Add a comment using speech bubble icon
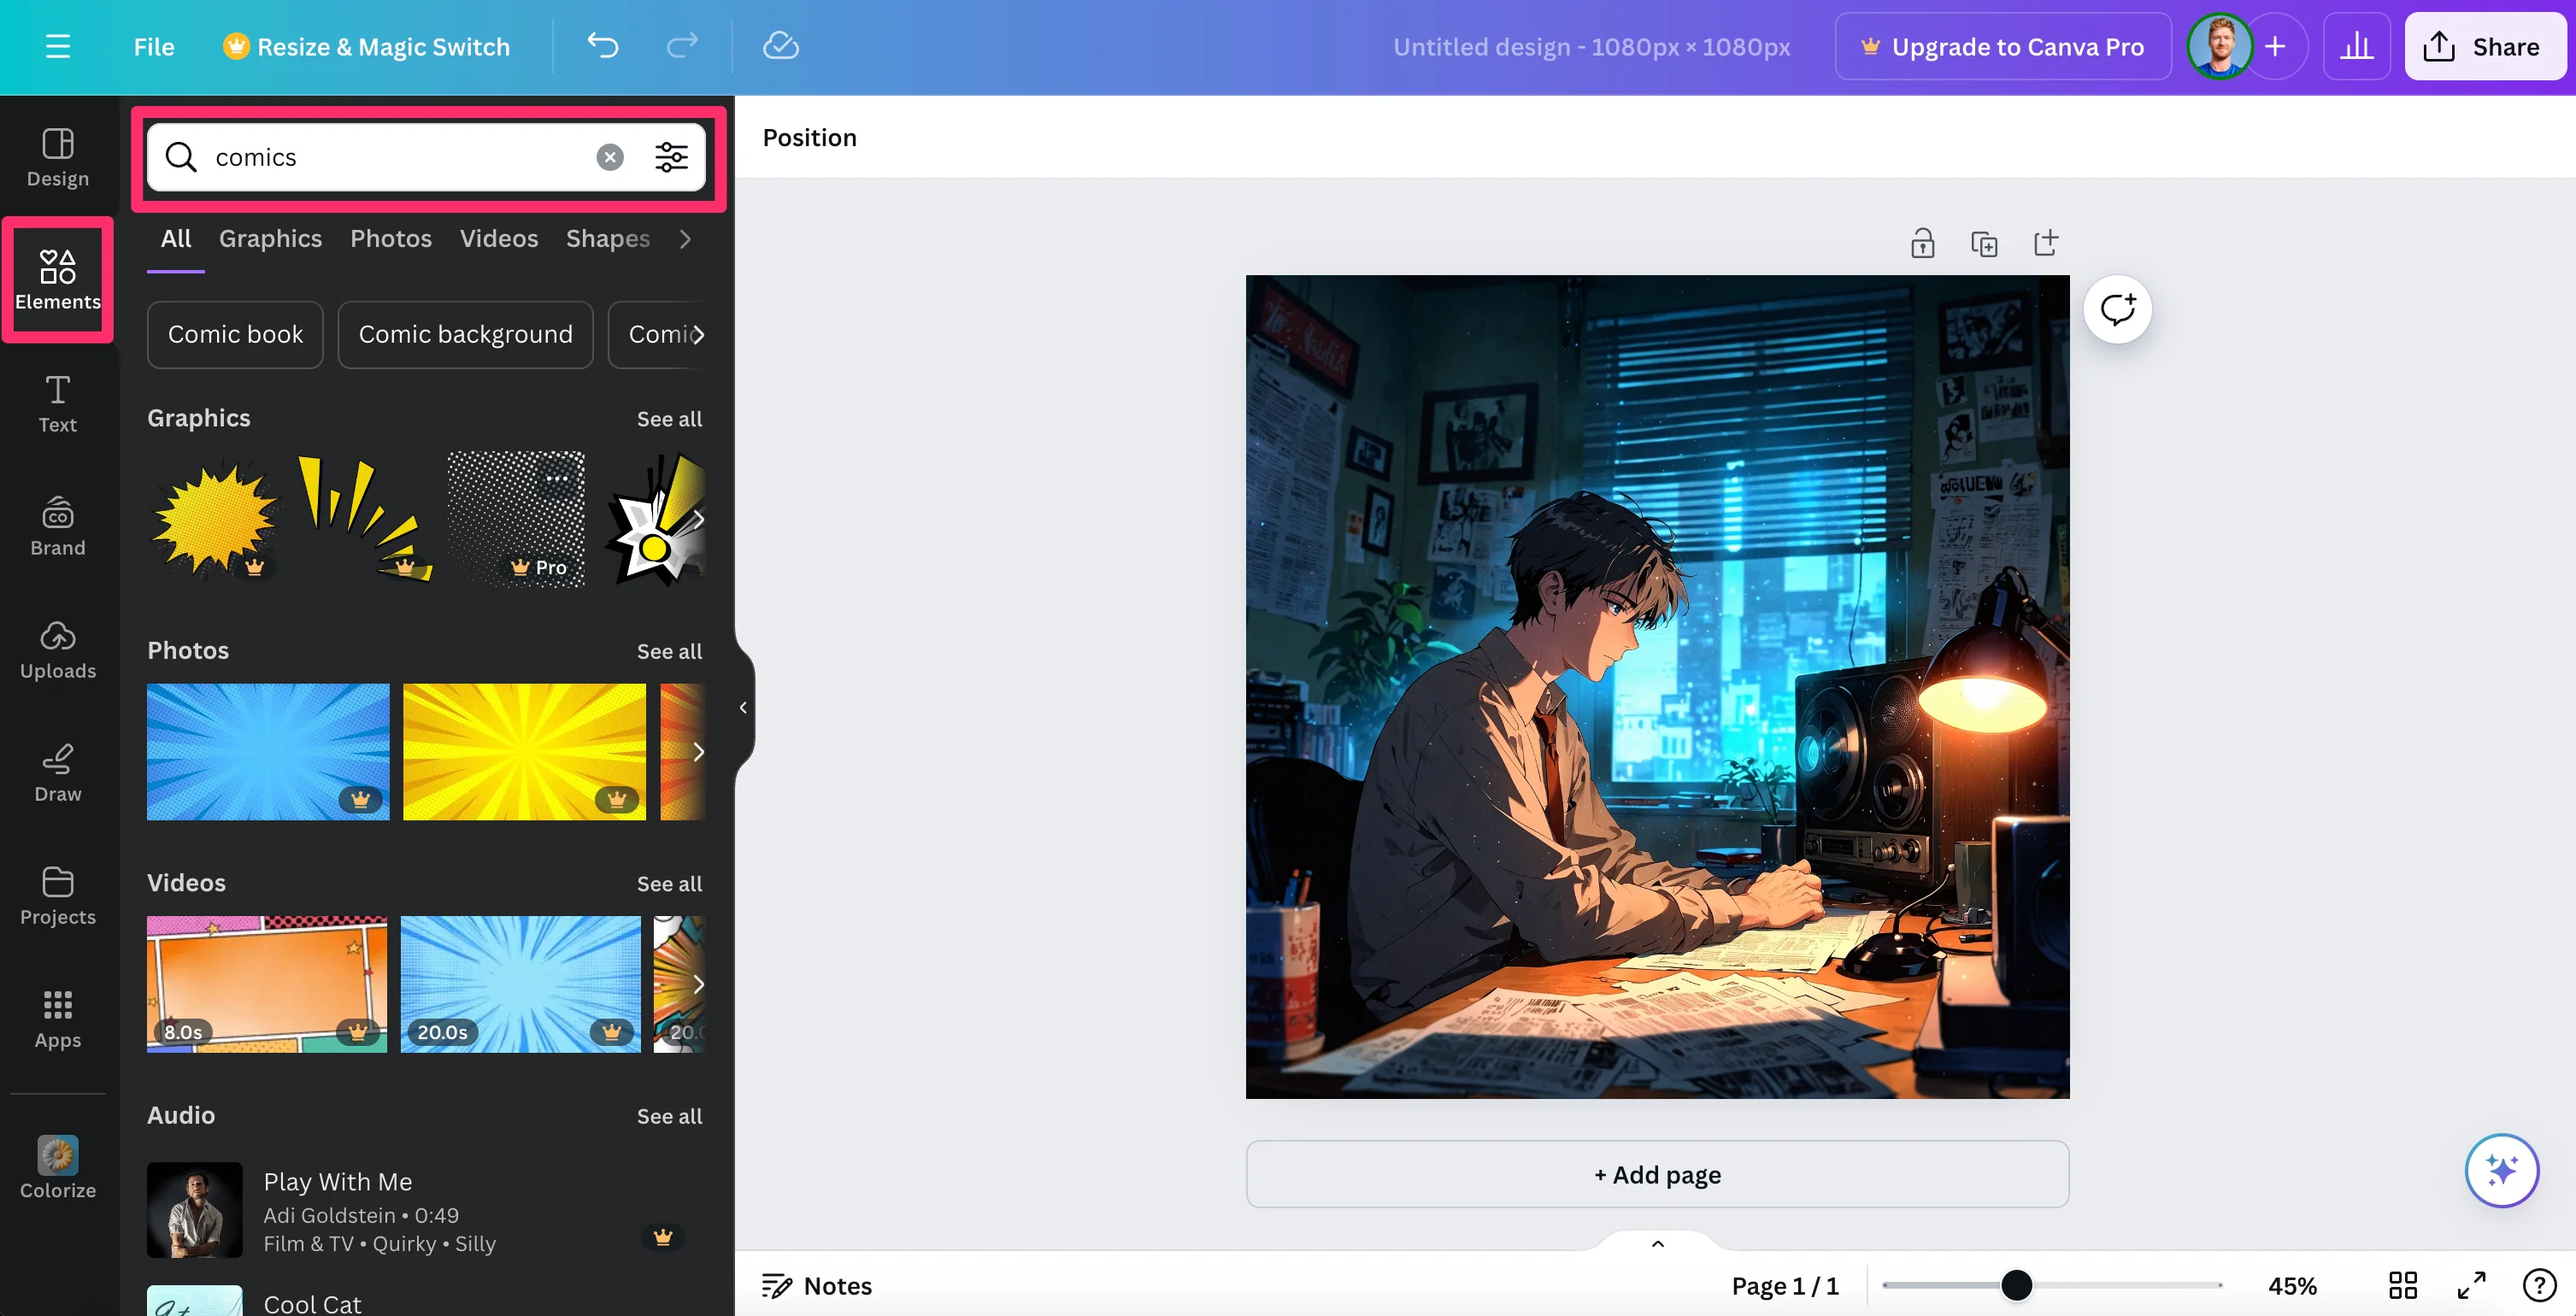The height and width of the screenshot is (1316, 2576). (2117, 309)
